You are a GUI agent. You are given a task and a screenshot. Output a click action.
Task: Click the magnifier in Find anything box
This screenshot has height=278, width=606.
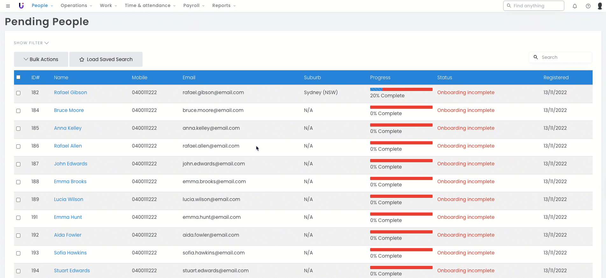(x=509, y=6)
